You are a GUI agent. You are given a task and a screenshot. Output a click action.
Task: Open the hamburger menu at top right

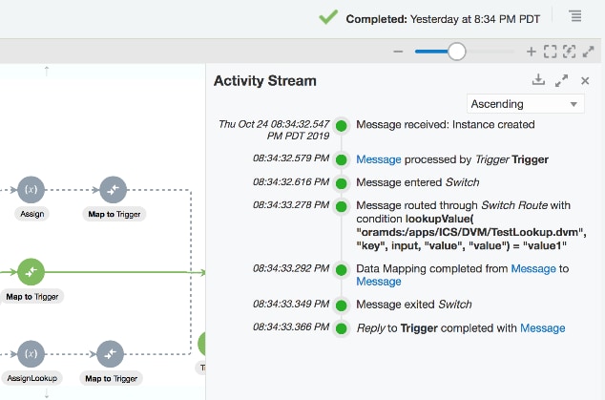[575, 16]
